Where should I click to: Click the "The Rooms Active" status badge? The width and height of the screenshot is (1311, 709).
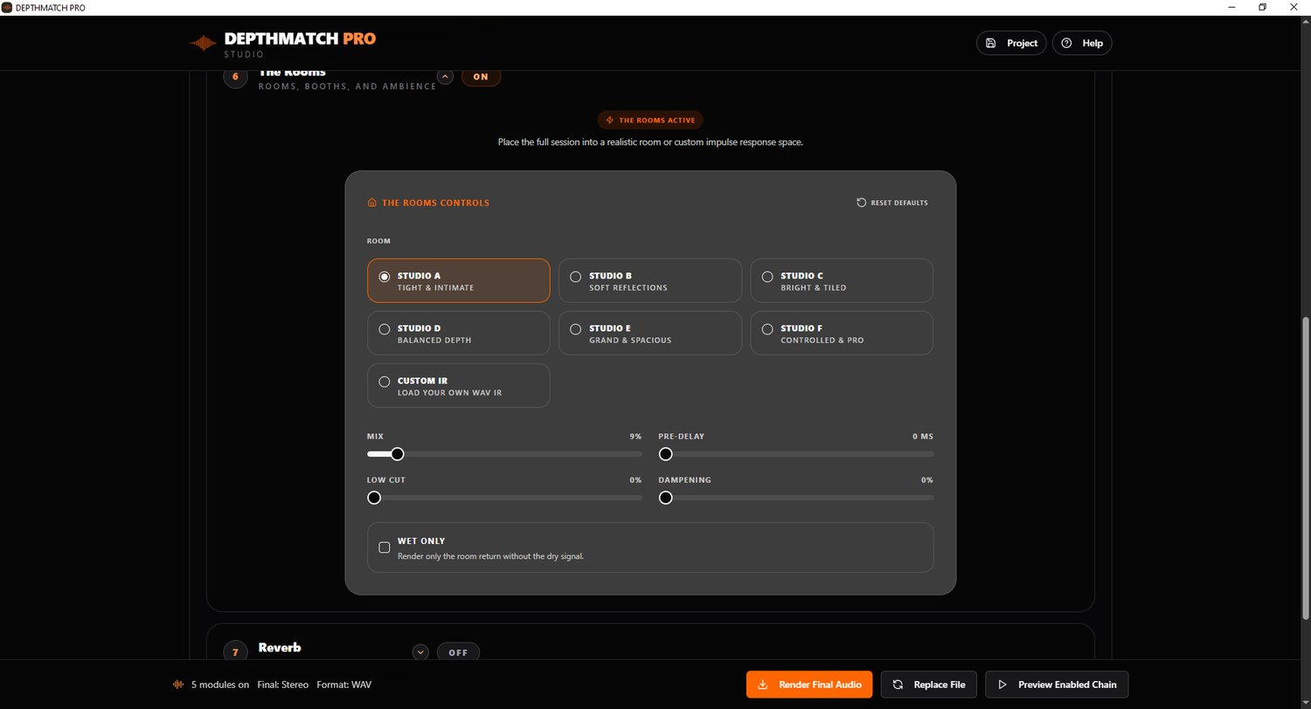click(x=650, y=120)
